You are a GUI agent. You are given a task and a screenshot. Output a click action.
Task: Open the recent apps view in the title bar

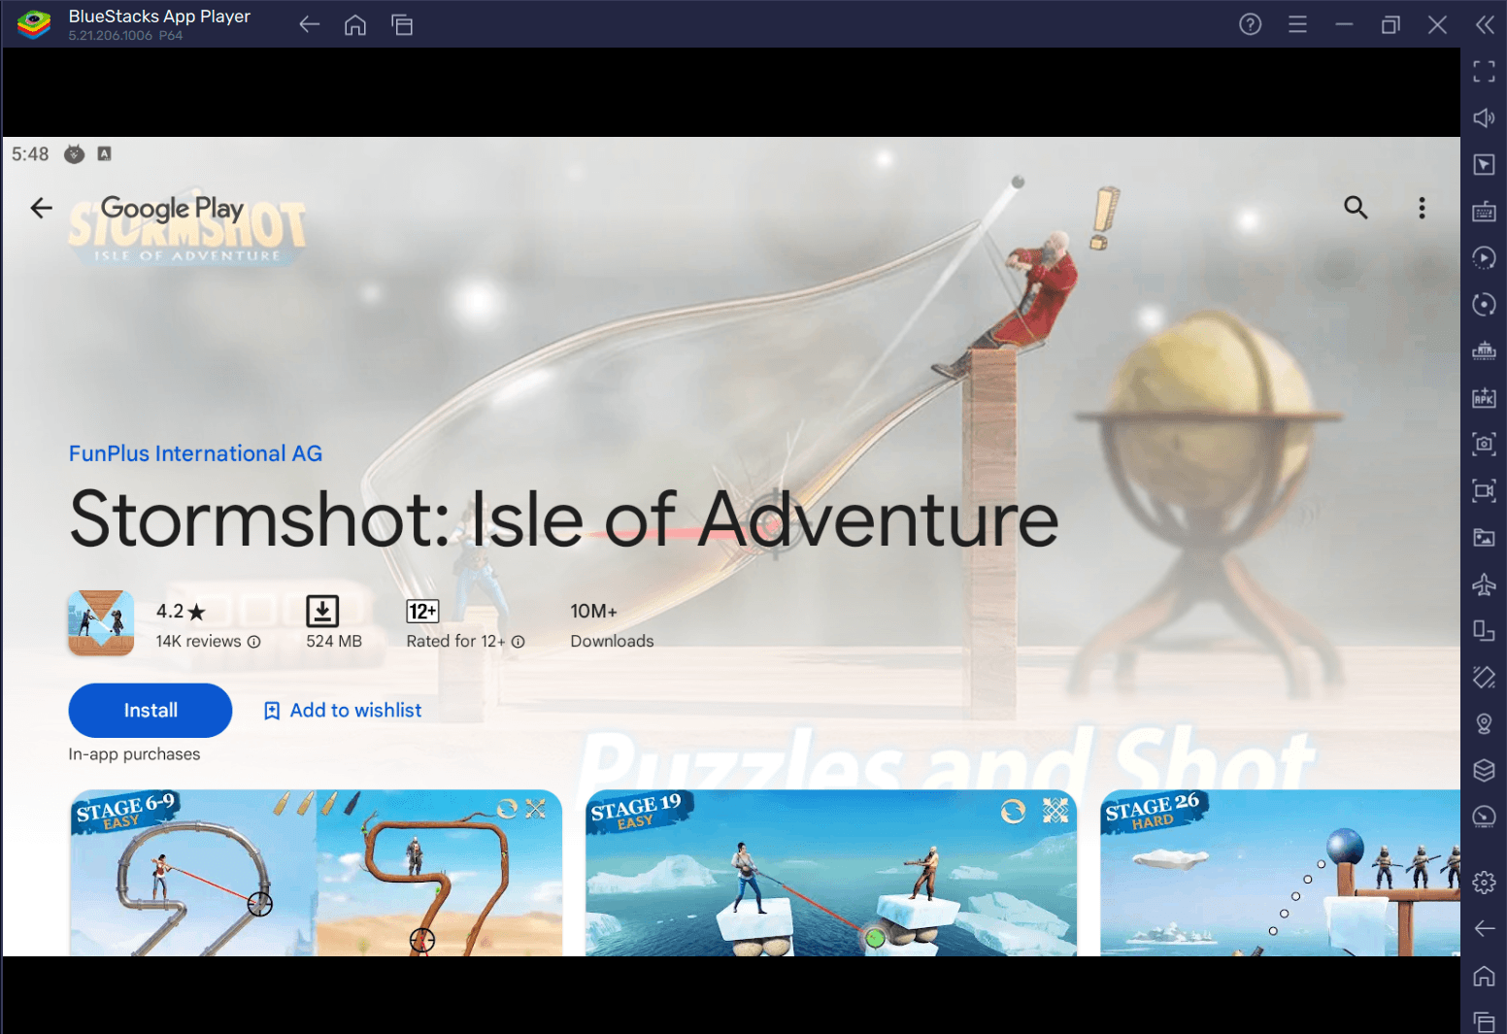point(402,24)
